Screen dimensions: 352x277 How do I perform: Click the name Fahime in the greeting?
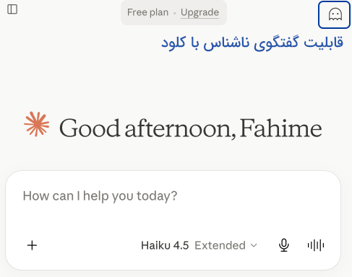[280, 128]
